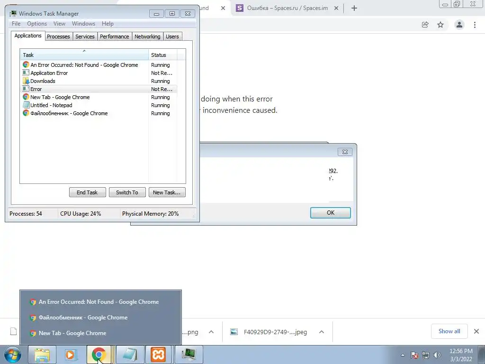Switch to the Networking tab
This screenshot has height=364, width=485.
click(x=147, y=36)
